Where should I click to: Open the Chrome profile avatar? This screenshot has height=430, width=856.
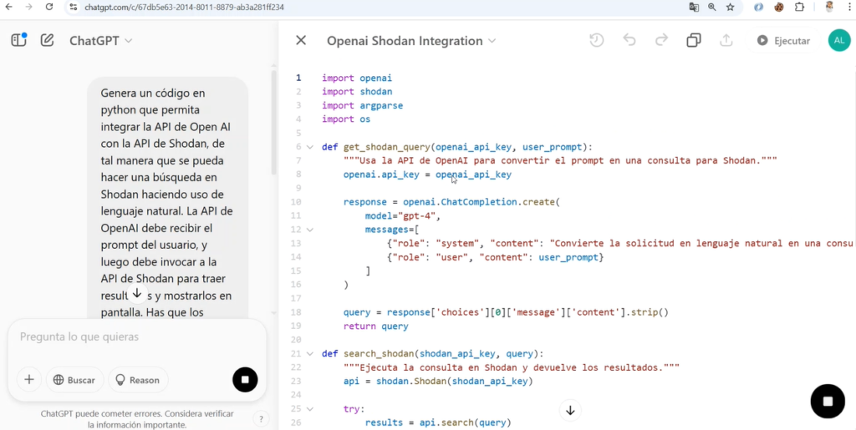(x=828, y=7)
